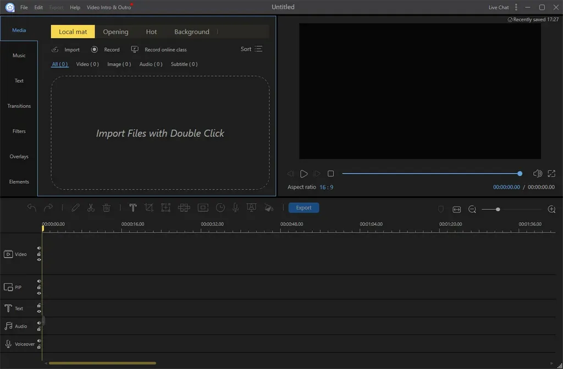Image resolution: width=563 pixels, height=369 pixels.
Task: Fit timeline to window width icon
Action: [x=457, y=209]
